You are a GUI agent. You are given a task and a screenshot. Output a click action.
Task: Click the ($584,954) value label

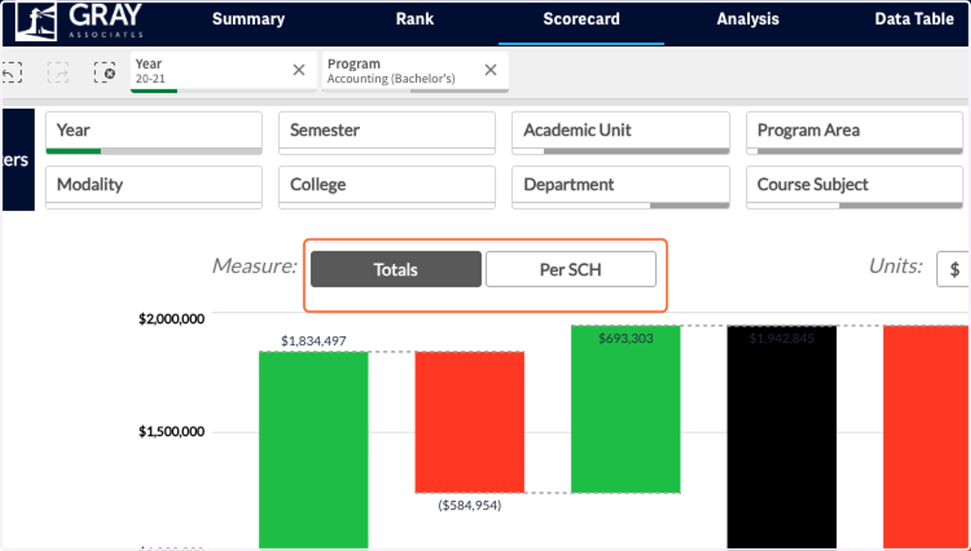click(x=469, y=505)
